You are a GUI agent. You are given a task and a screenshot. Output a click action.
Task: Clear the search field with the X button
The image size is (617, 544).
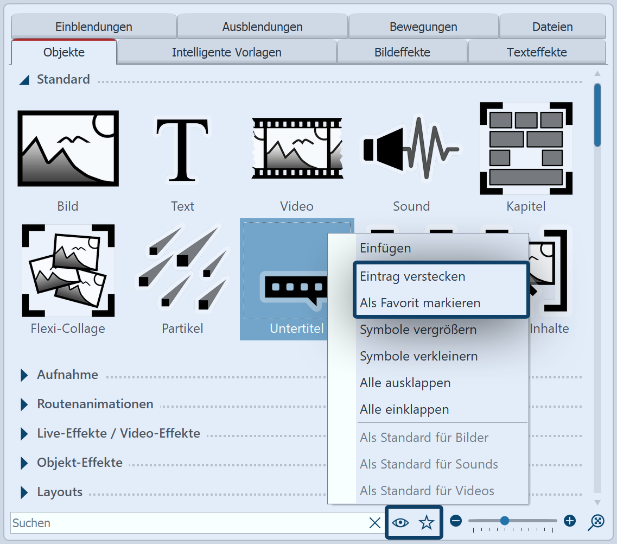(x=374, y=522)
